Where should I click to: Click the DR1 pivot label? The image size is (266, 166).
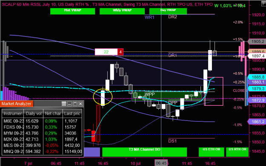click(172, 55)
